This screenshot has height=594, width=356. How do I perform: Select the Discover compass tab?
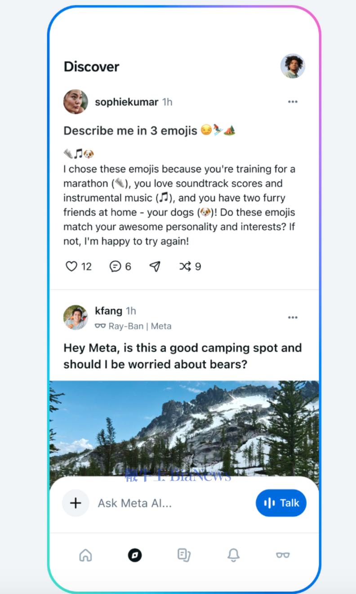click(x=135, y=555)
